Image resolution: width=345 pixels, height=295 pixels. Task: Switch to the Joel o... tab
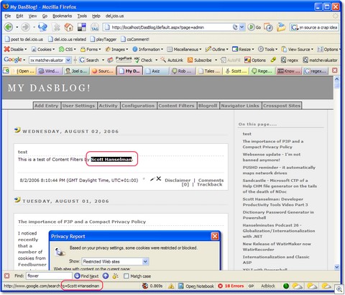click(x=76, y=71)
